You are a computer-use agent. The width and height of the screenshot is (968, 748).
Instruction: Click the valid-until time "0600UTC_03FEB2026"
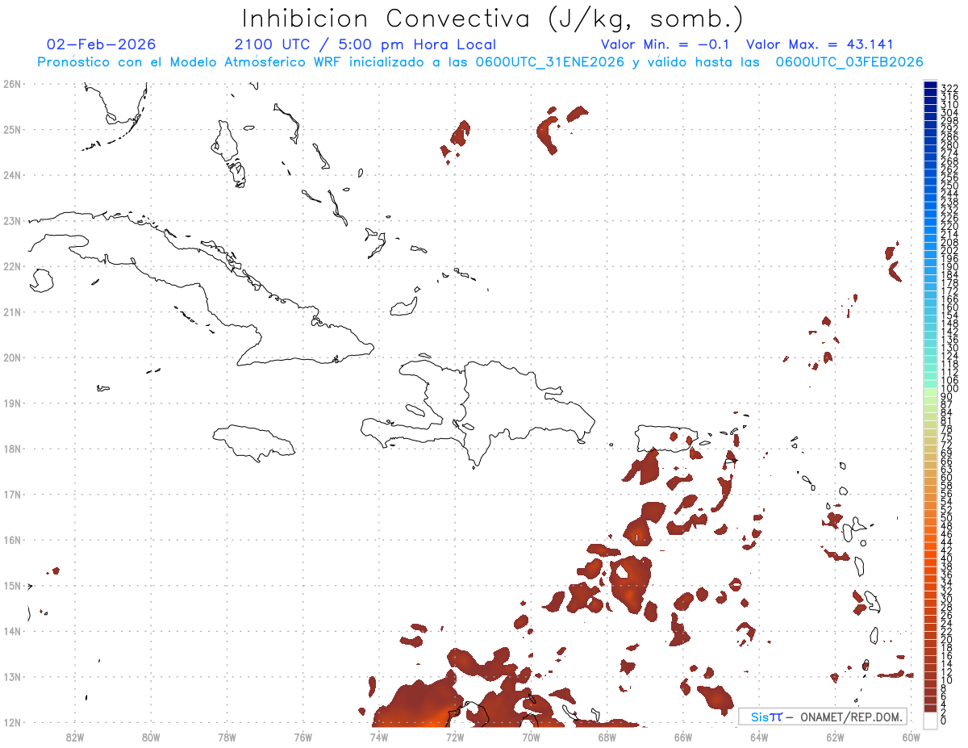click(x=849, y=62)
